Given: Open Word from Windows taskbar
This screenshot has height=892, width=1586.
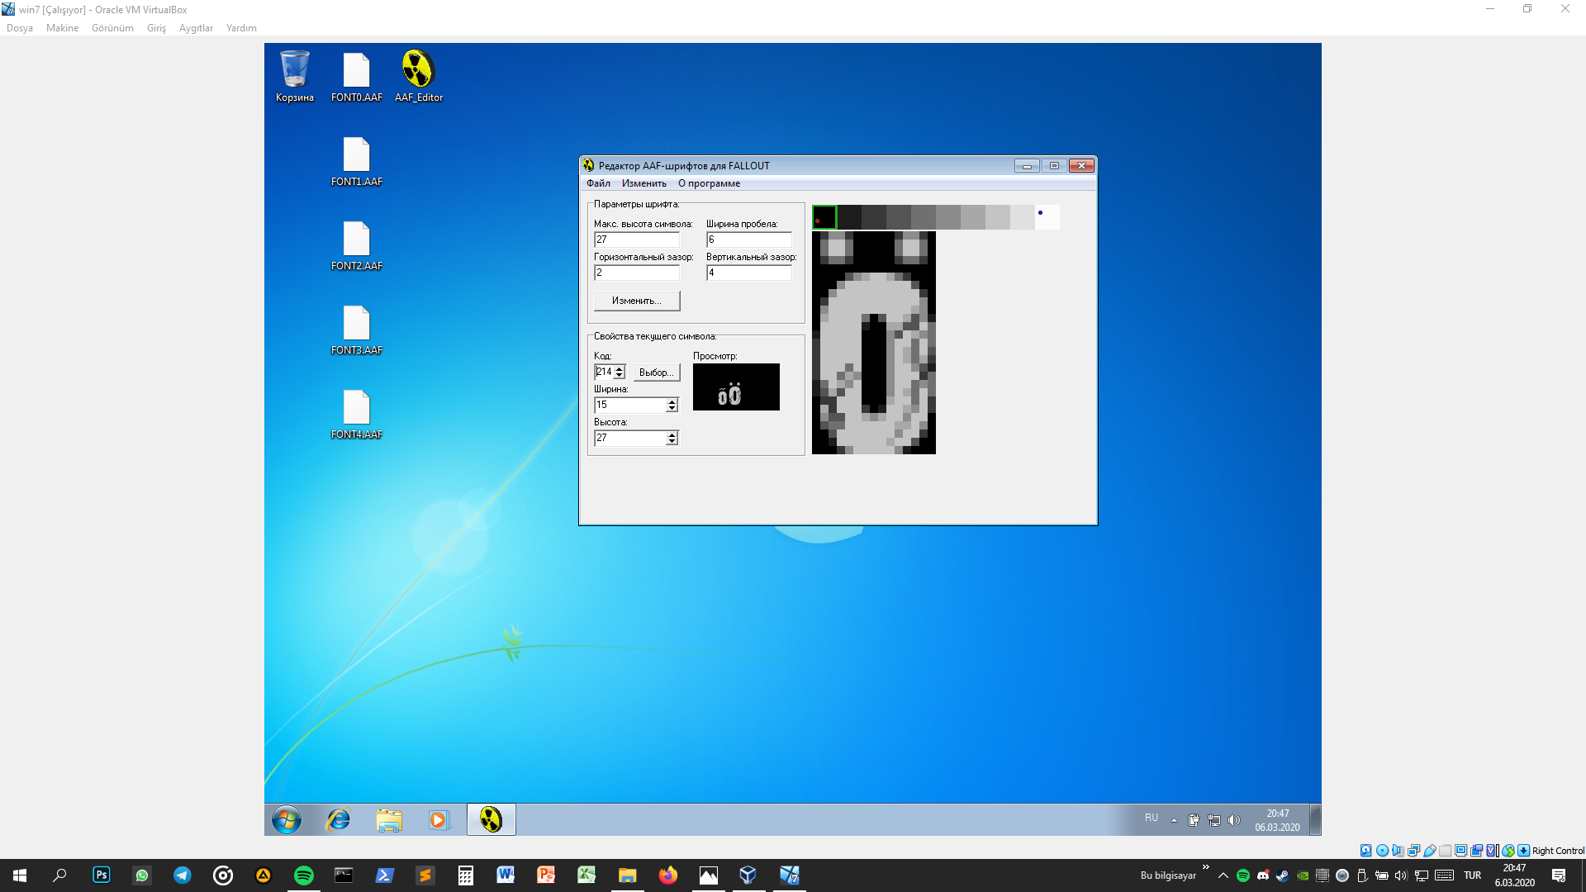Looking at the screenshot, I should pos(506,875).
